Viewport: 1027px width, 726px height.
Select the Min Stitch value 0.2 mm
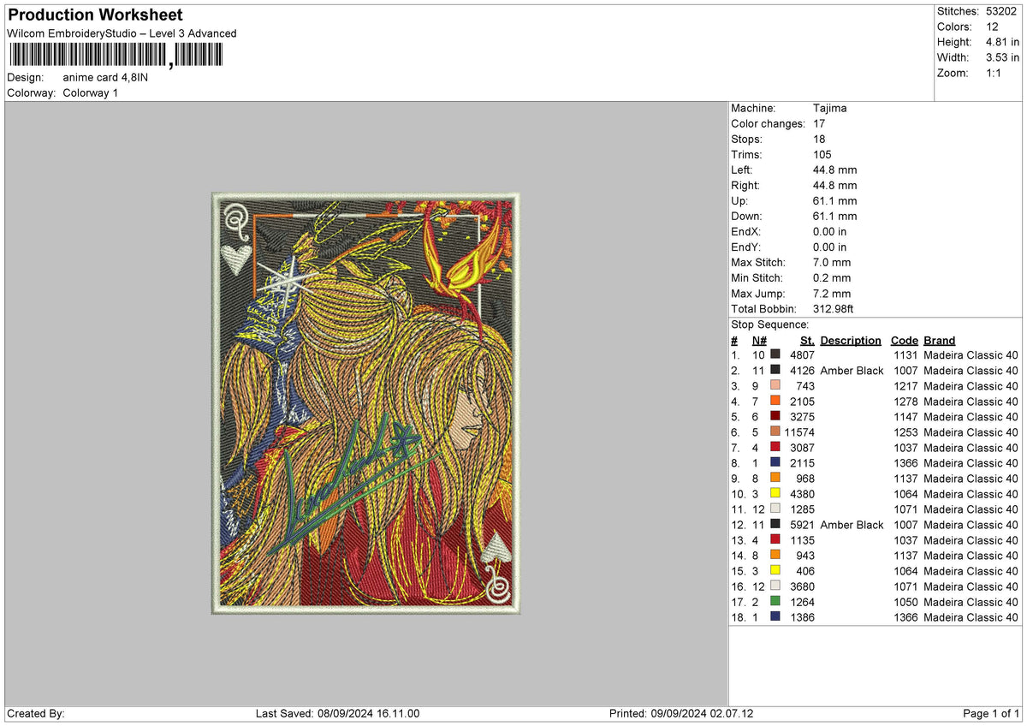click(832, 277)
